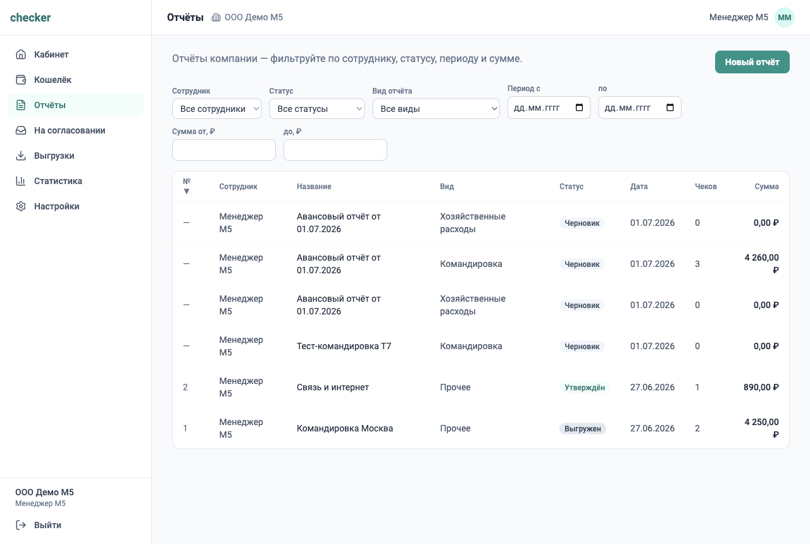Screen dimensions: 810x544
Task: Click the MM user avatar
Action: click(x=785, y=18)
